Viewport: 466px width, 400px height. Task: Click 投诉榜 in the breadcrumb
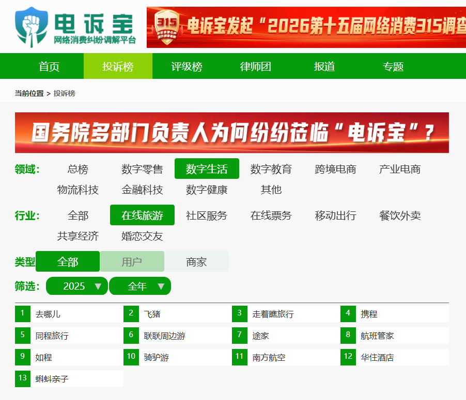coord(64,93)
